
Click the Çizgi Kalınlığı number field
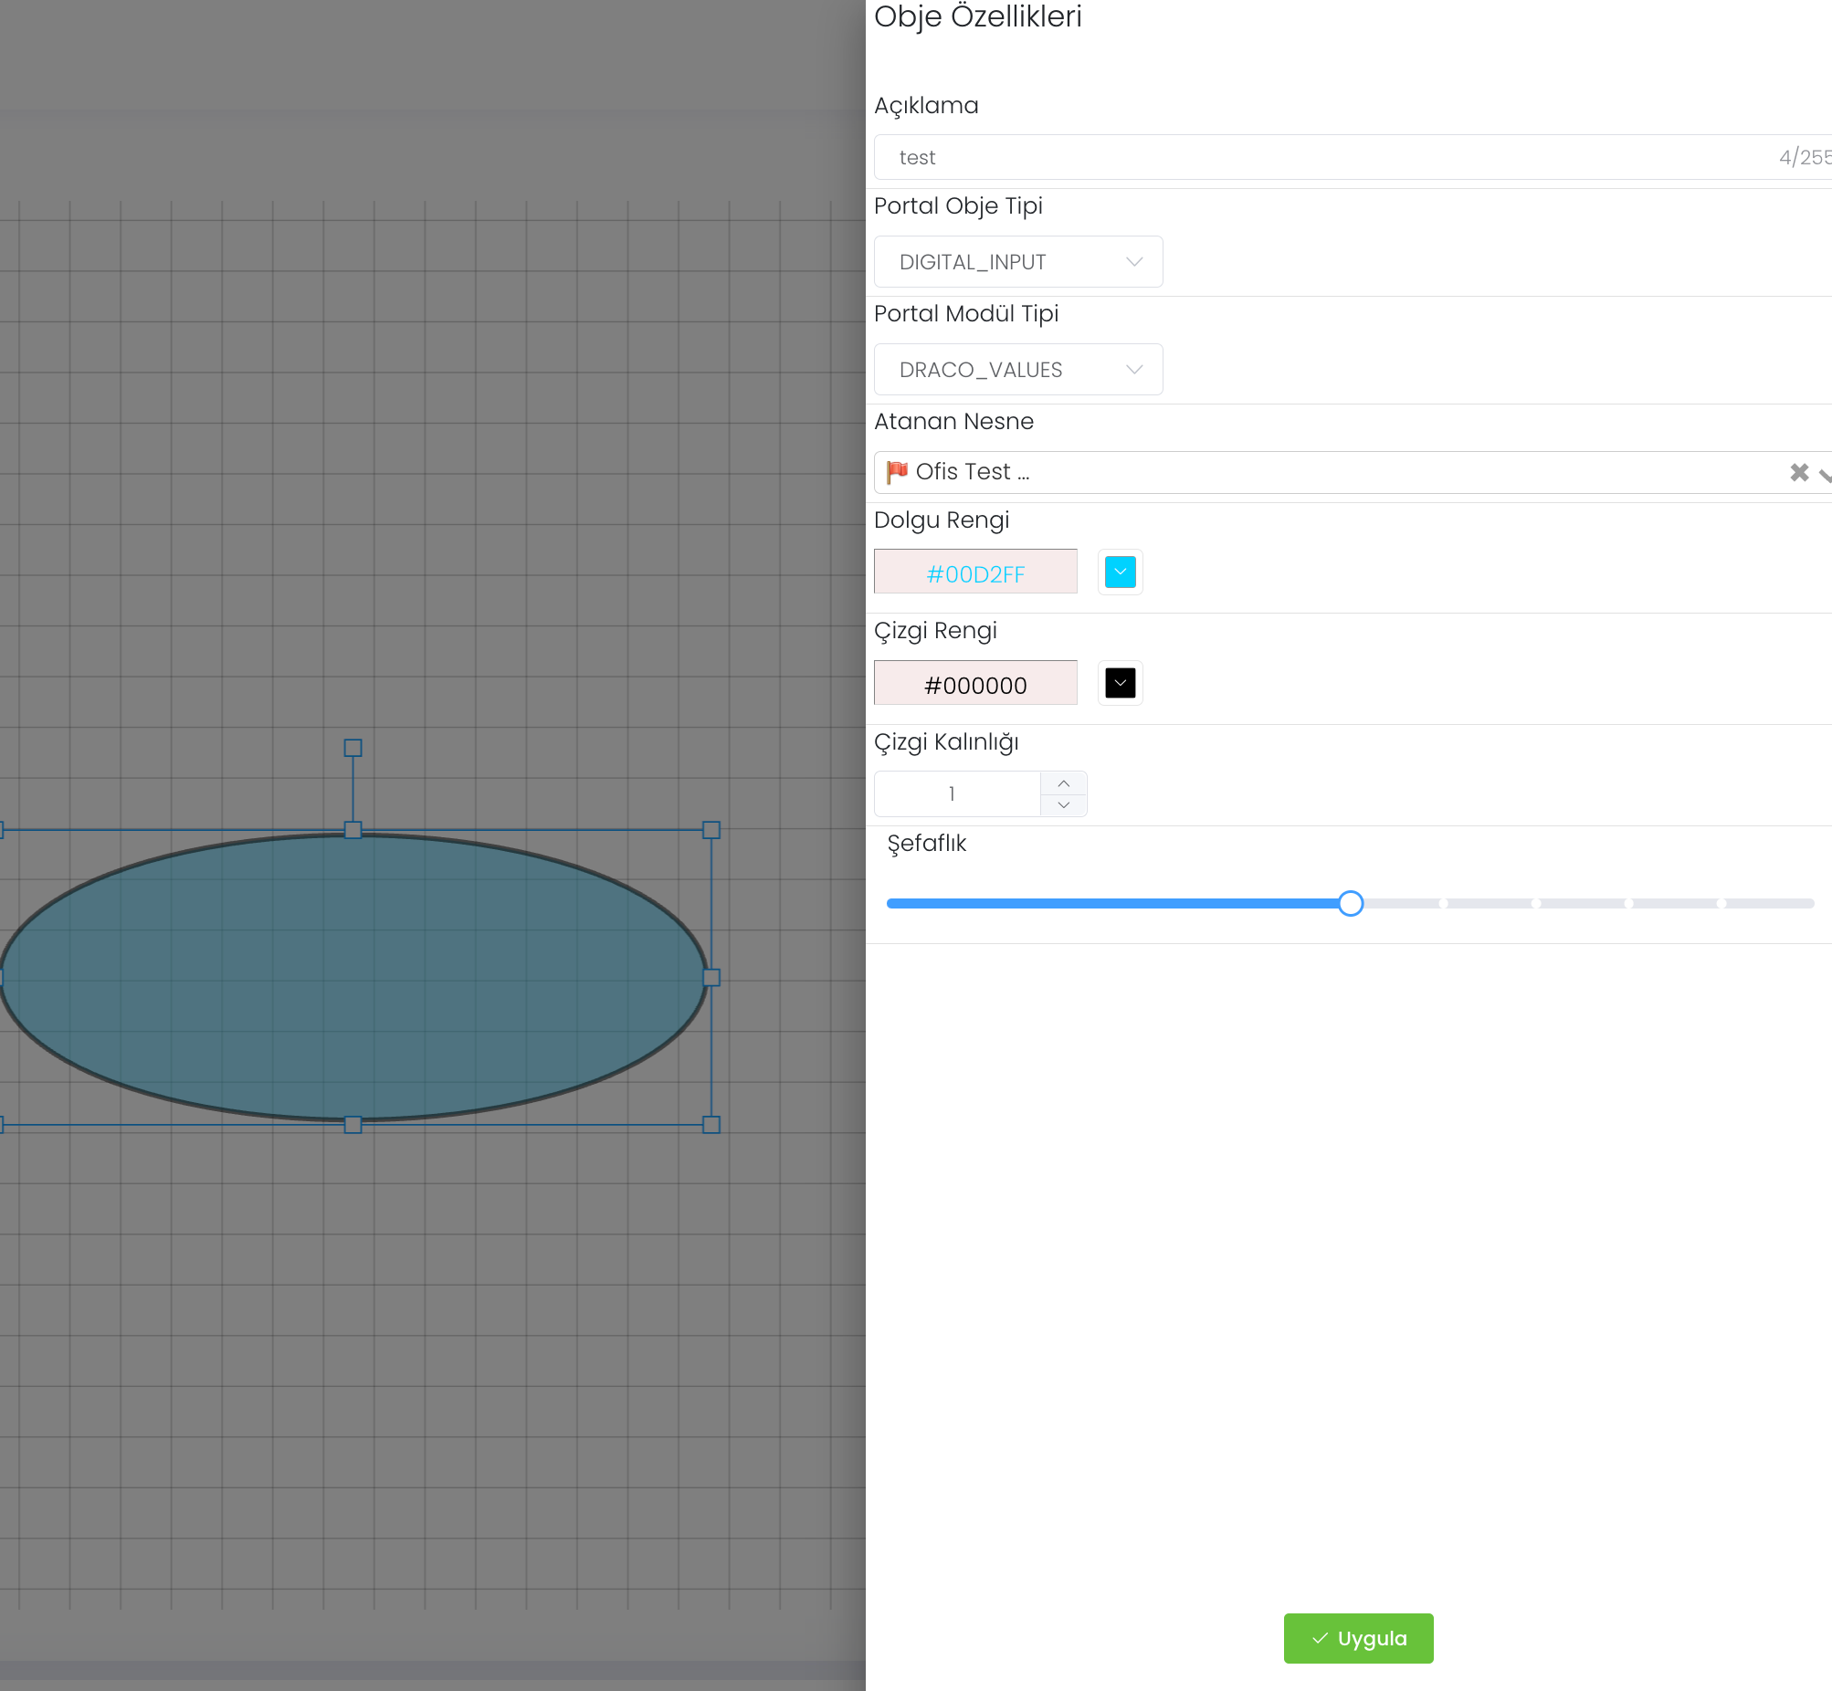tap(955, 793)
